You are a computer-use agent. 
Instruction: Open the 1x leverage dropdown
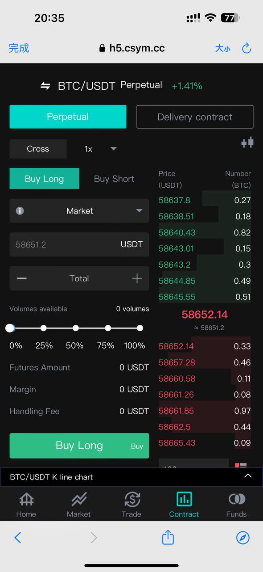coord(101,149)
